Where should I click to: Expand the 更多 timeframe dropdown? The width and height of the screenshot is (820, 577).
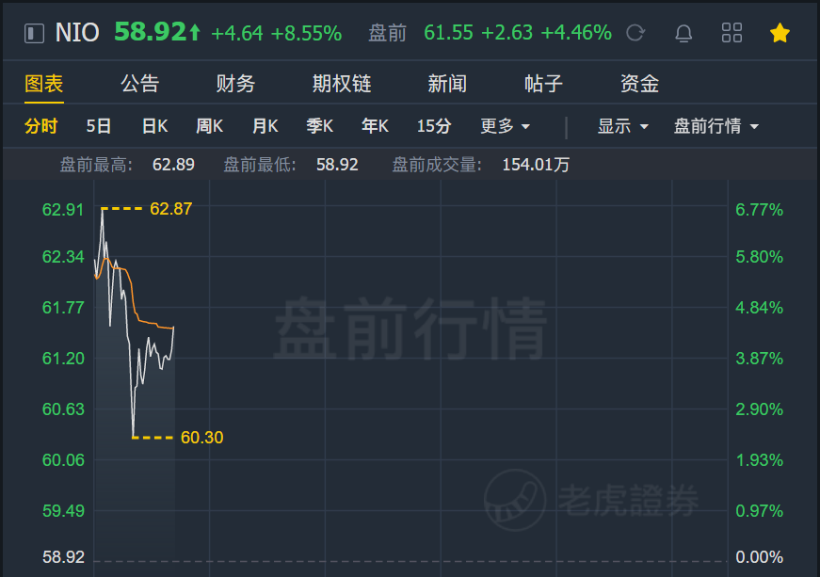point(506,126)
